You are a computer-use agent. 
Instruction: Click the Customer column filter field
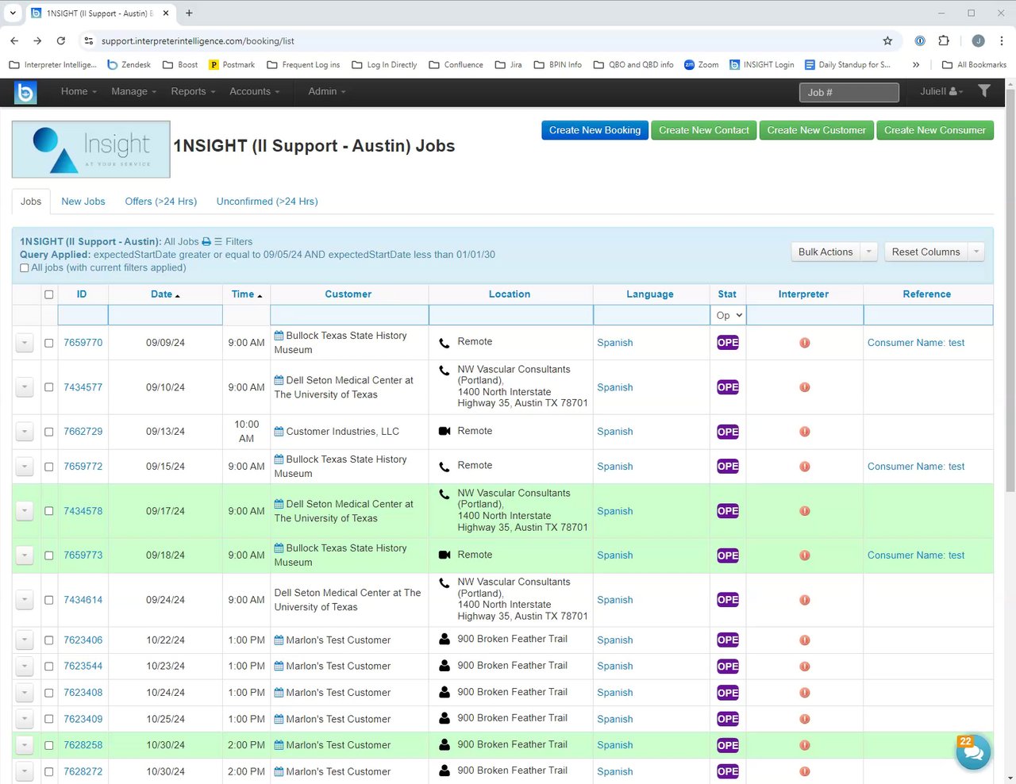click(349, 315)
